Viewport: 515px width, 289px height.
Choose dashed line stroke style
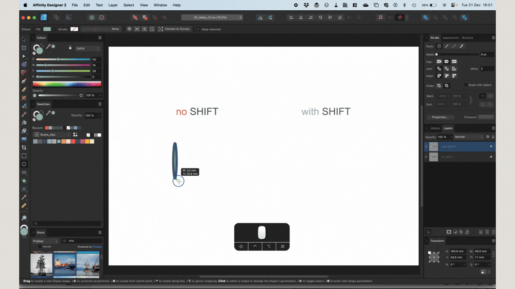point(454,46)
